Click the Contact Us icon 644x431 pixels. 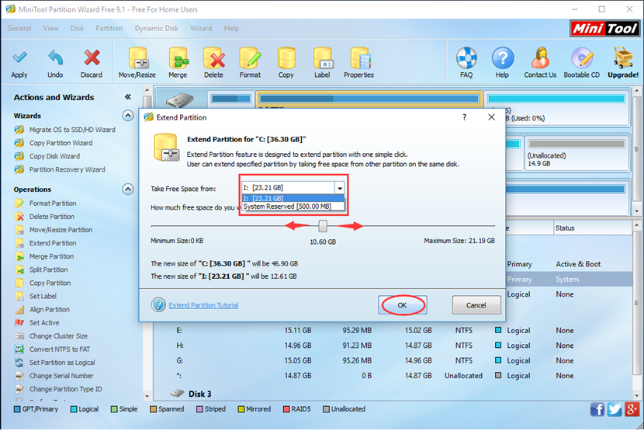[x=540, y=58]
